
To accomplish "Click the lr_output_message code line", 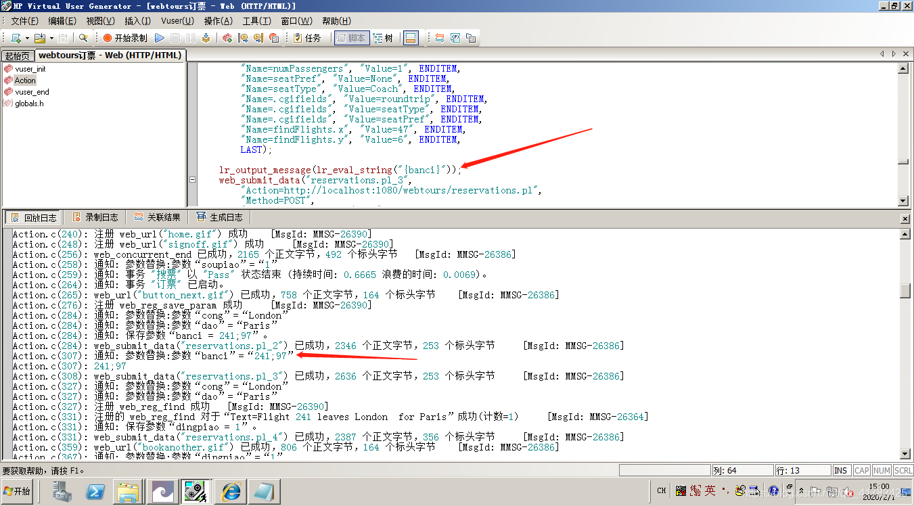I will point(340,170).
